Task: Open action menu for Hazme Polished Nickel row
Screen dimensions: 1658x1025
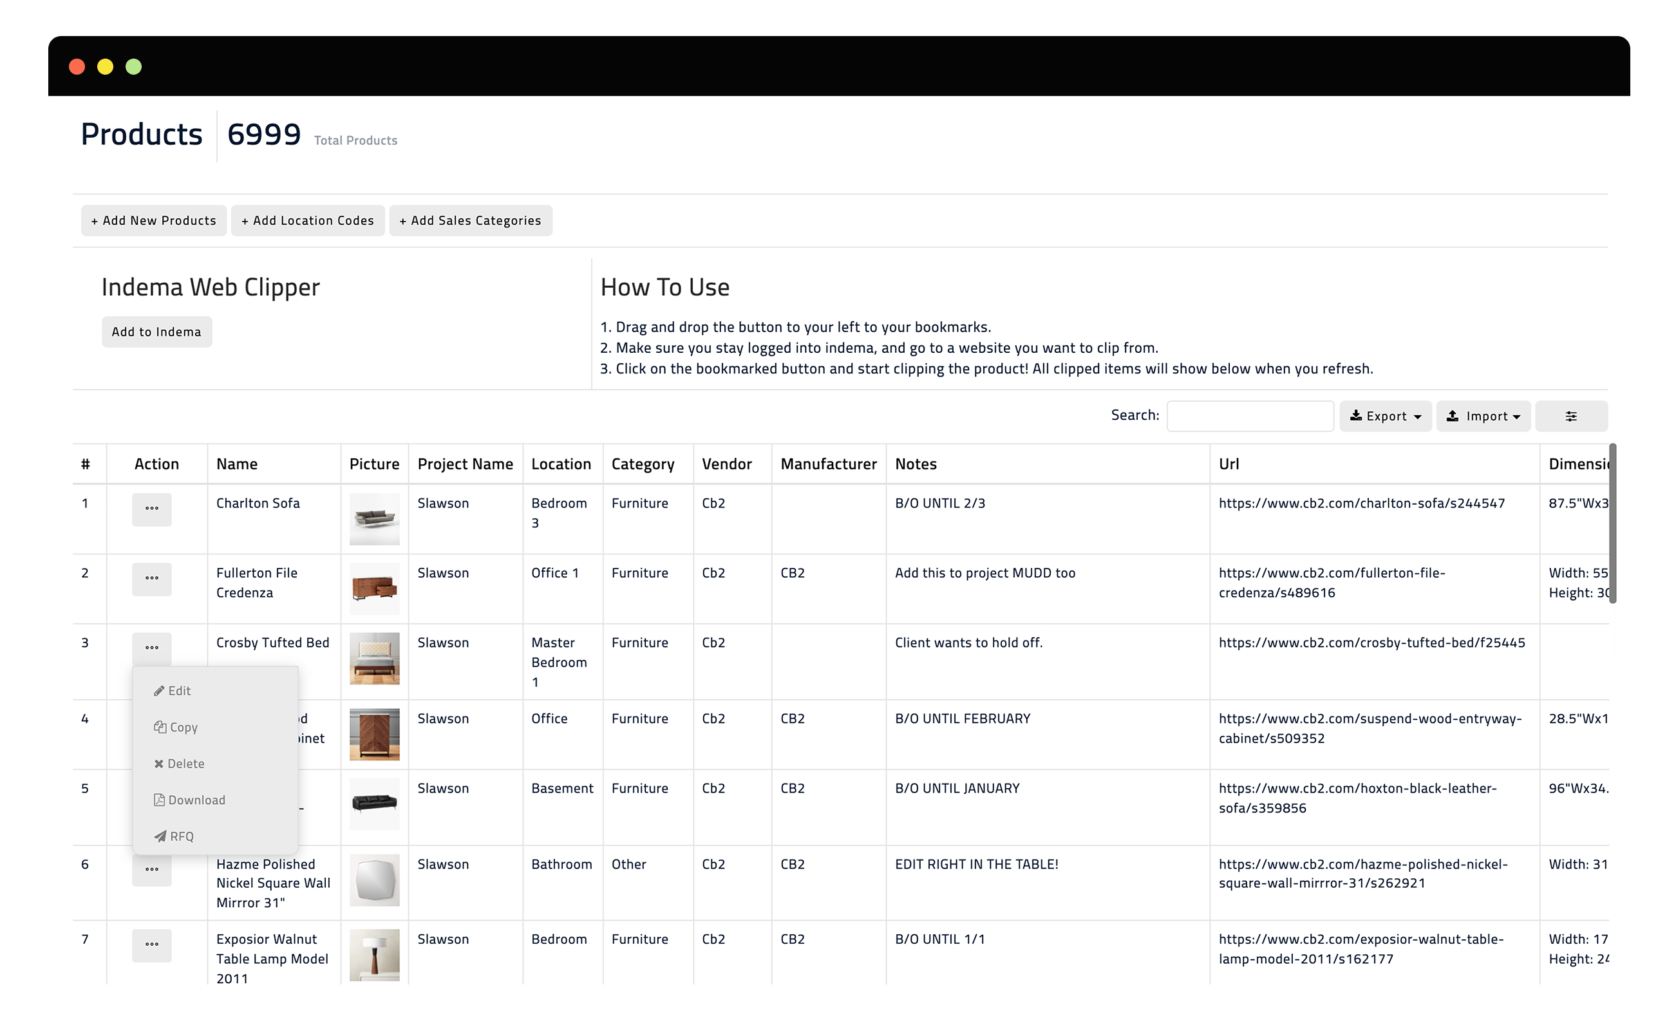Action: [x=151, y=870]
